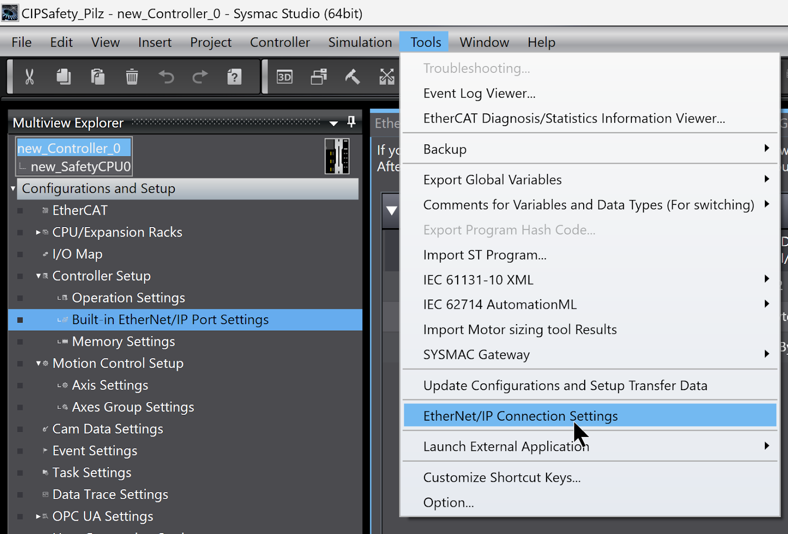788x534 pixels.
Task: Open EtherCAT Diagnosis/Statistics Information Viewer
Action: pyautogui.click(x=590, y=118)
